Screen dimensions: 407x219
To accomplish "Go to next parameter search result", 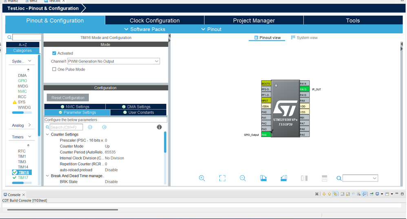I will tap(104, 127).
